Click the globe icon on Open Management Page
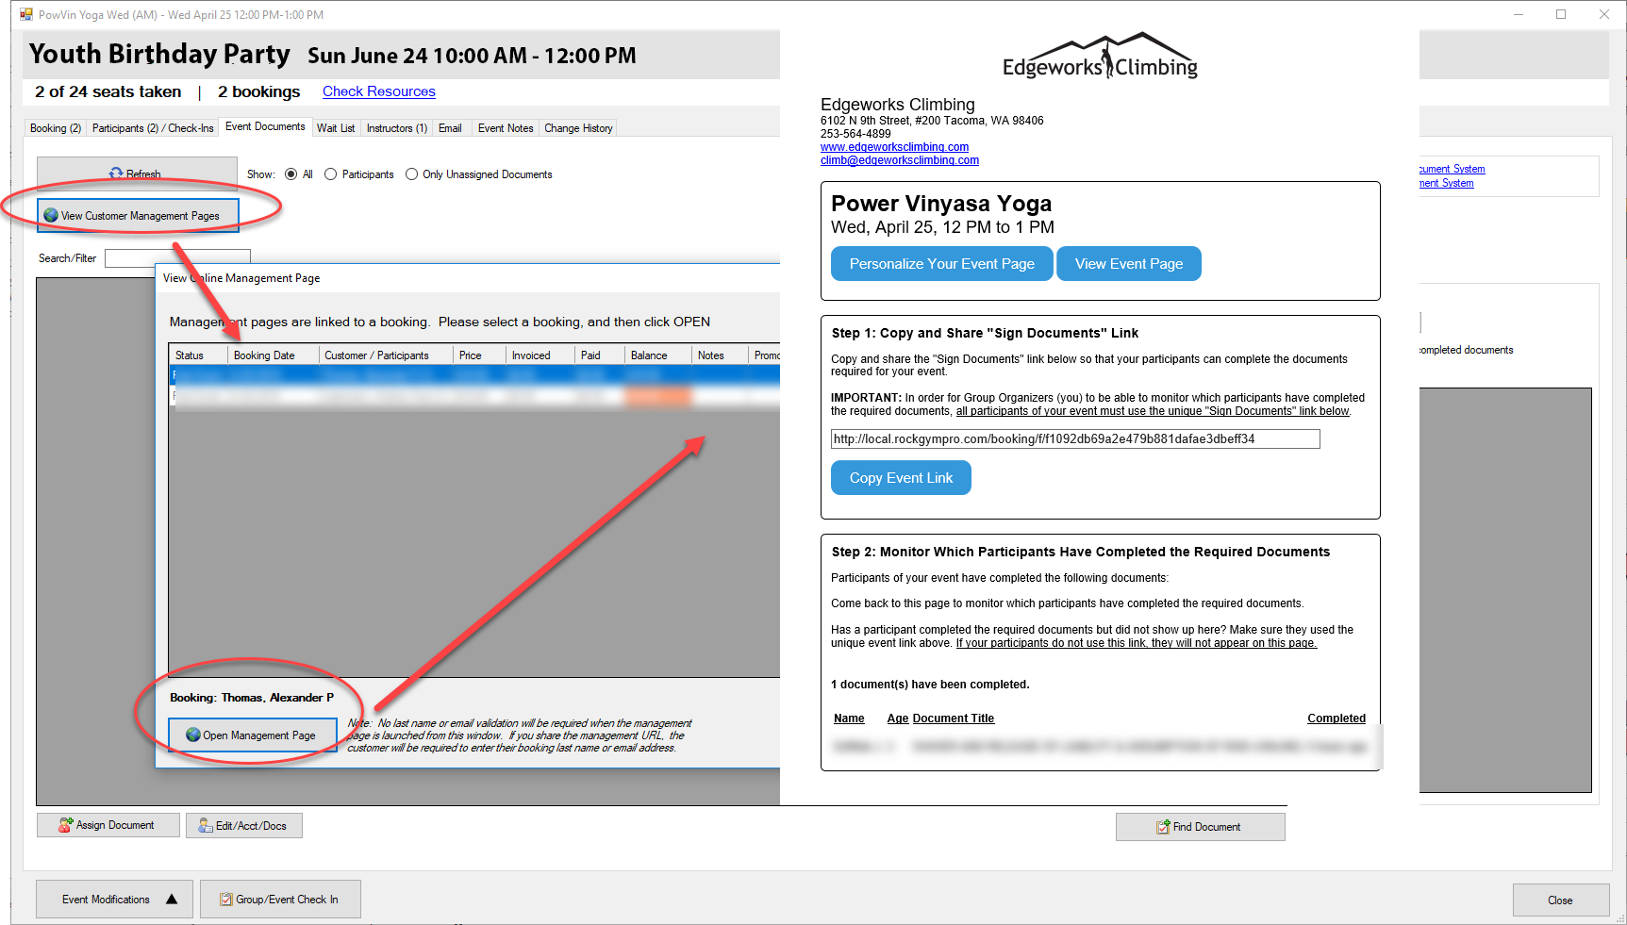The image size is (1627, 925). point(193,735)
